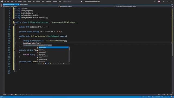Click the IPreprocessBuildWithReport interface name
Screen dimensions: 174x98
64,22
